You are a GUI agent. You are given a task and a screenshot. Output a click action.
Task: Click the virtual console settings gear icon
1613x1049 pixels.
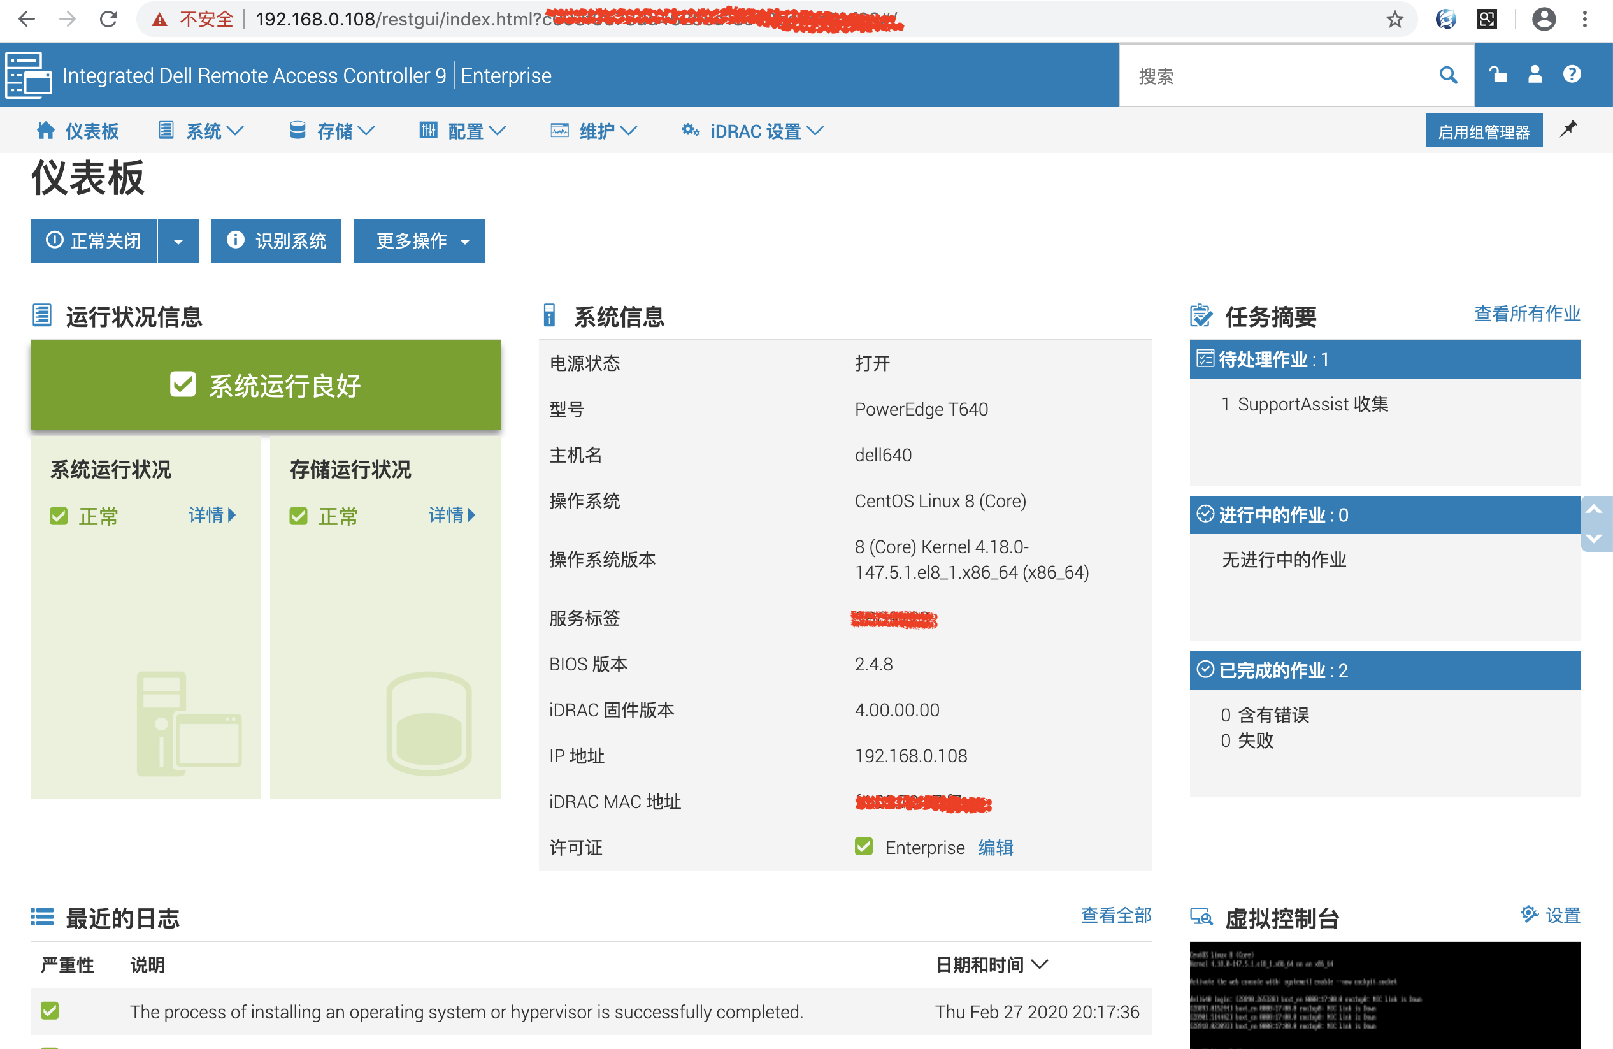coord(1529,914)
